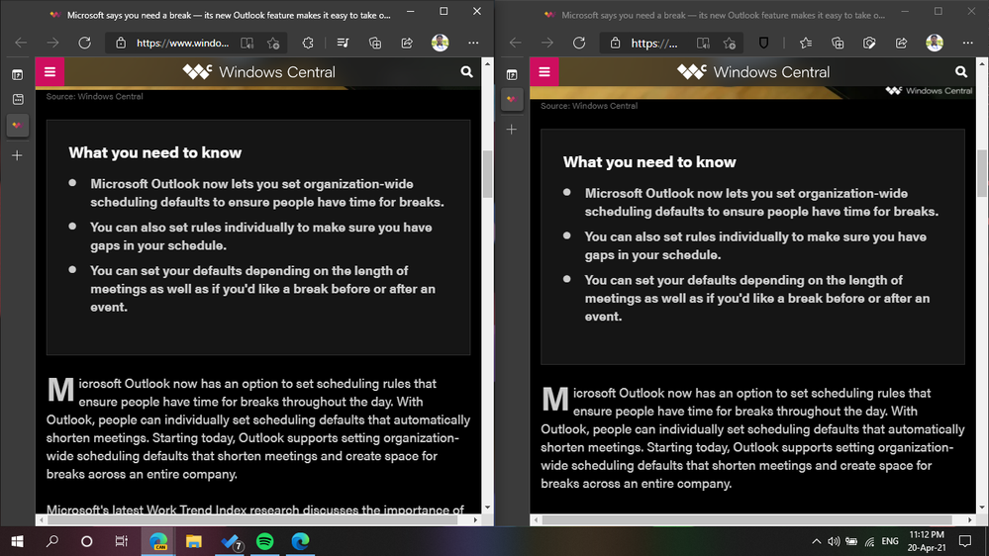
Task: Click the immersive reader icon in left address bar
Action: point(247,43)
